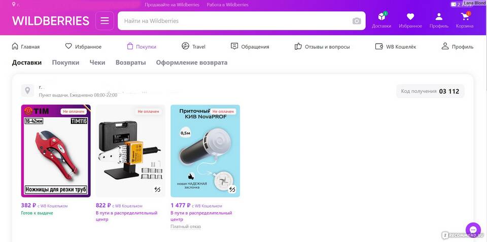Open Профиль person icon in header

[439, 20]
